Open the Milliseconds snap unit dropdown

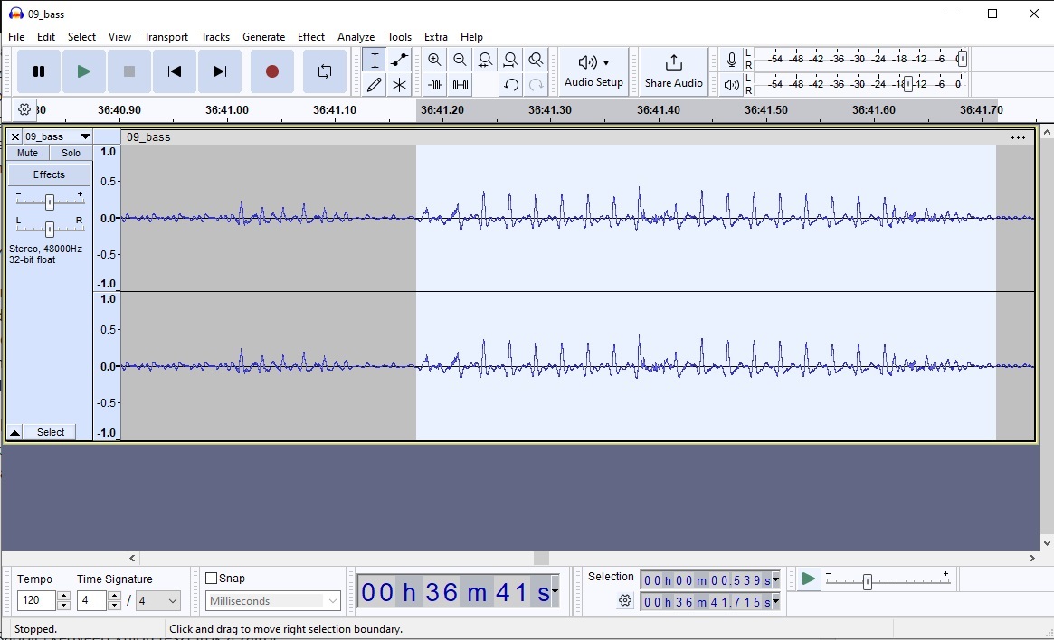273,601
